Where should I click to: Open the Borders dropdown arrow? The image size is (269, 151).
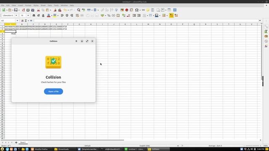coord(148,16)
